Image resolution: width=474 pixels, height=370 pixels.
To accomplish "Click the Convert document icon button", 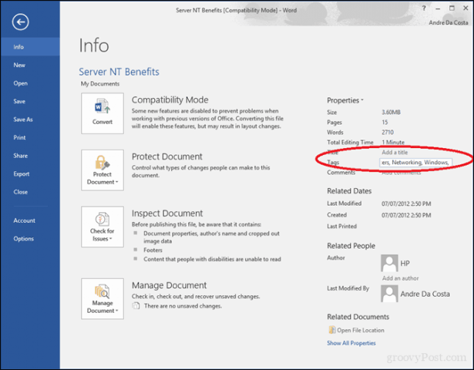I will pos(103,113).
